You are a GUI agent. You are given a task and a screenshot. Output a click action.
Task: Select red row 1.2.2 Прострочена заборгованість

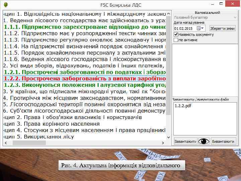[x=84, y=78]
